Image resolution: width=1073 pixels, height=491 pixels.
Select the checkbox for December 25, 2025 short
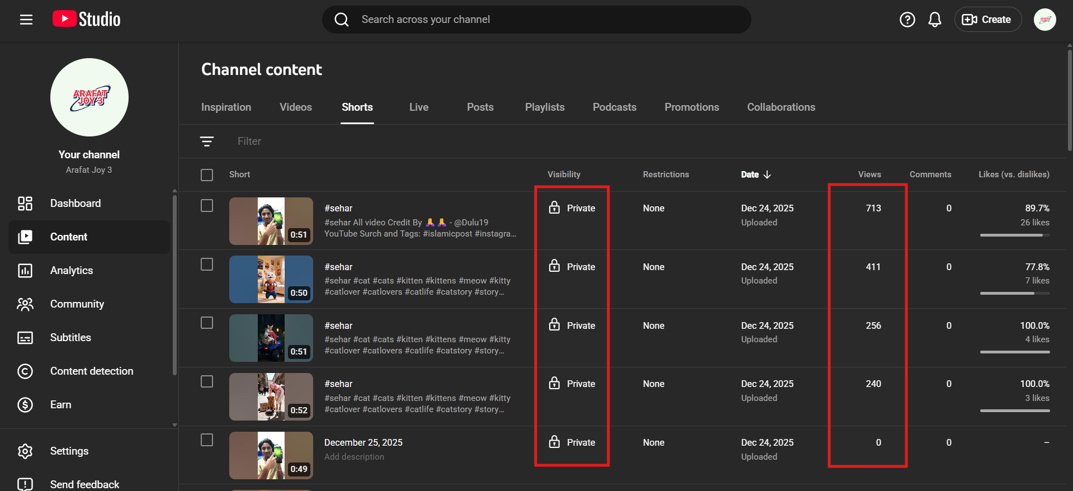click(x=207, y=440)
